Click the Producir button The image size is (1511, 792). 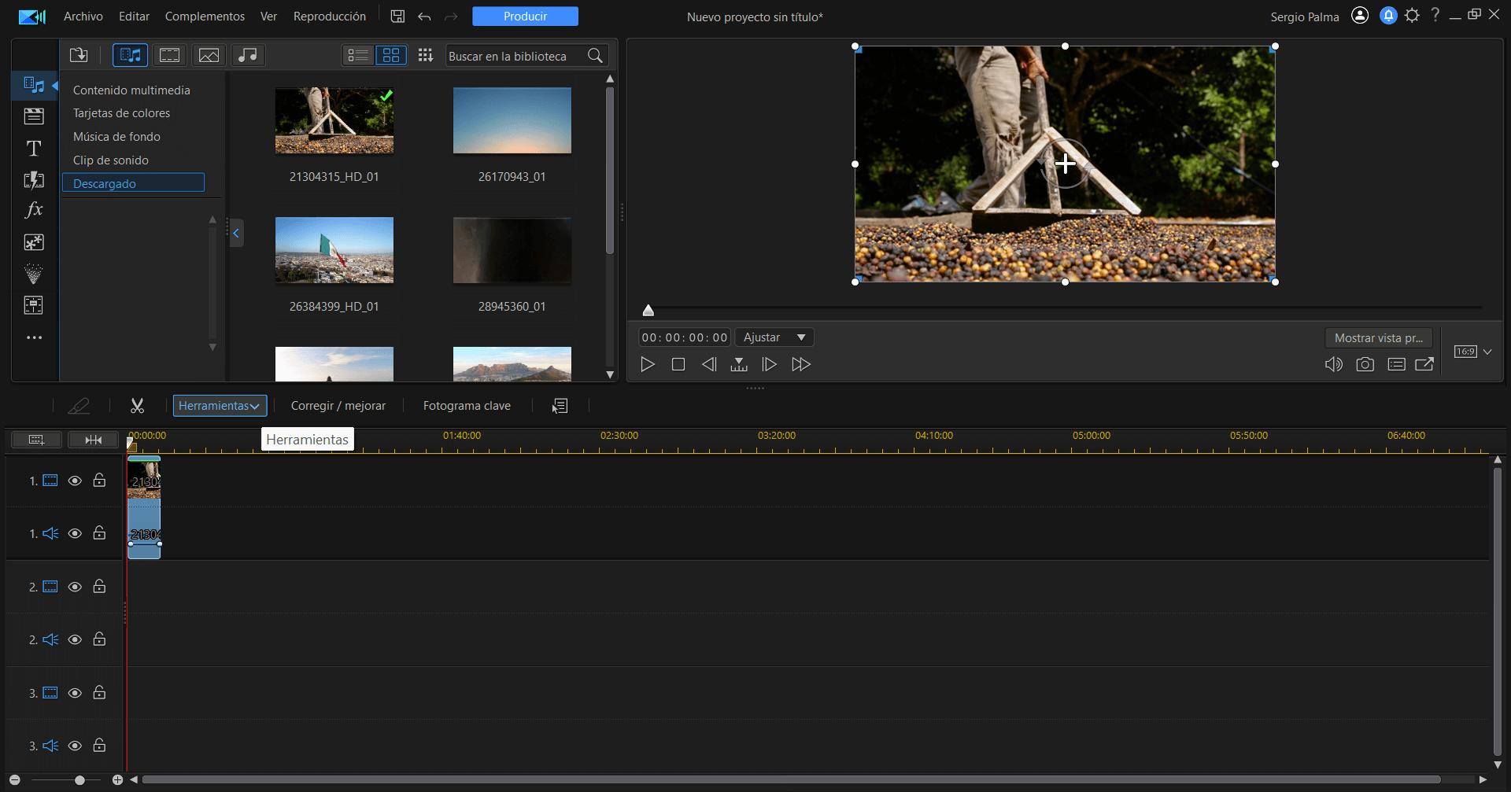click(525, 17)
